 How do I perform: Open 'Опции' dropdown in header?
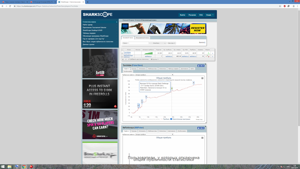tap(210, 15)
